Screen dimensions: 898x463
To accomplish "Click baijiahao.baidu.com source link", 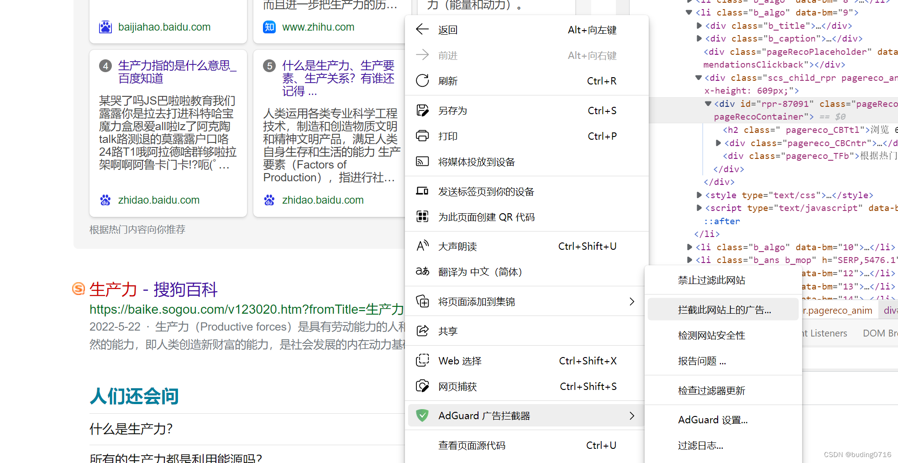I will tap(164, 27).
